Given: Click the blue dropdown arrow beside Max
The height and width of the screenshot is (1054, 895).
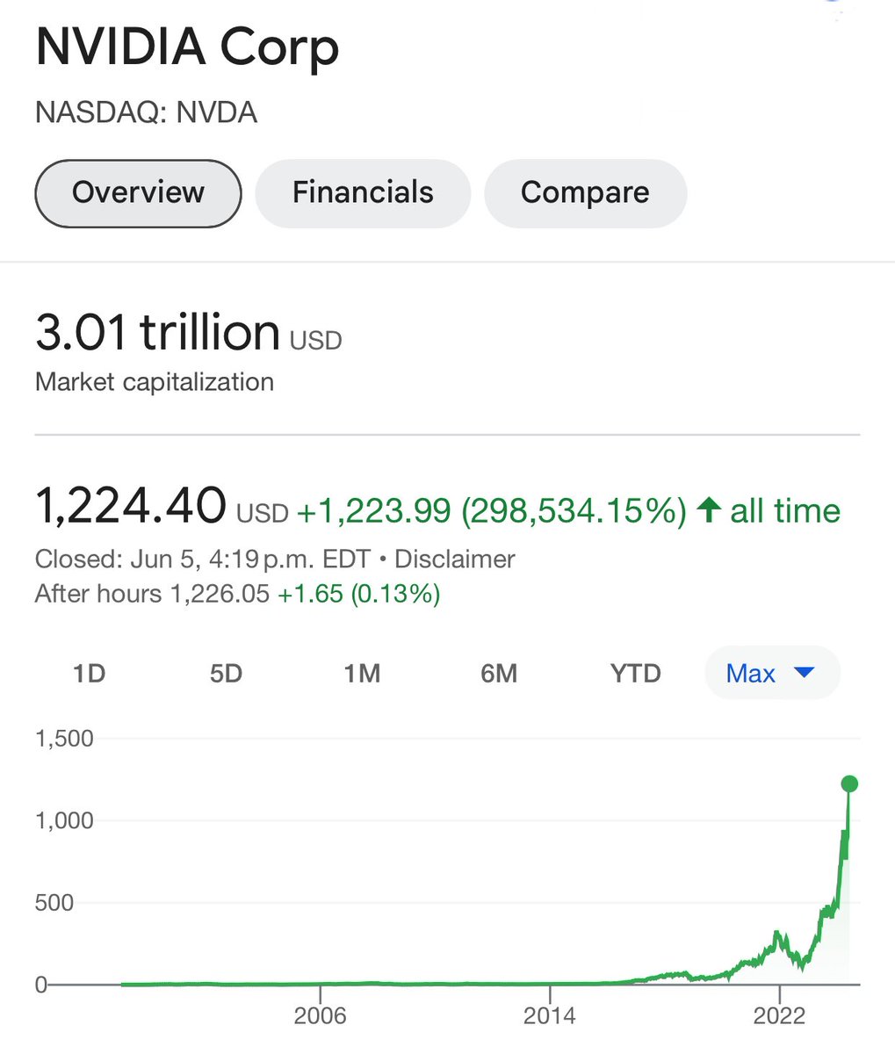Looking at the screenshot, I should [x=804, y=674].
